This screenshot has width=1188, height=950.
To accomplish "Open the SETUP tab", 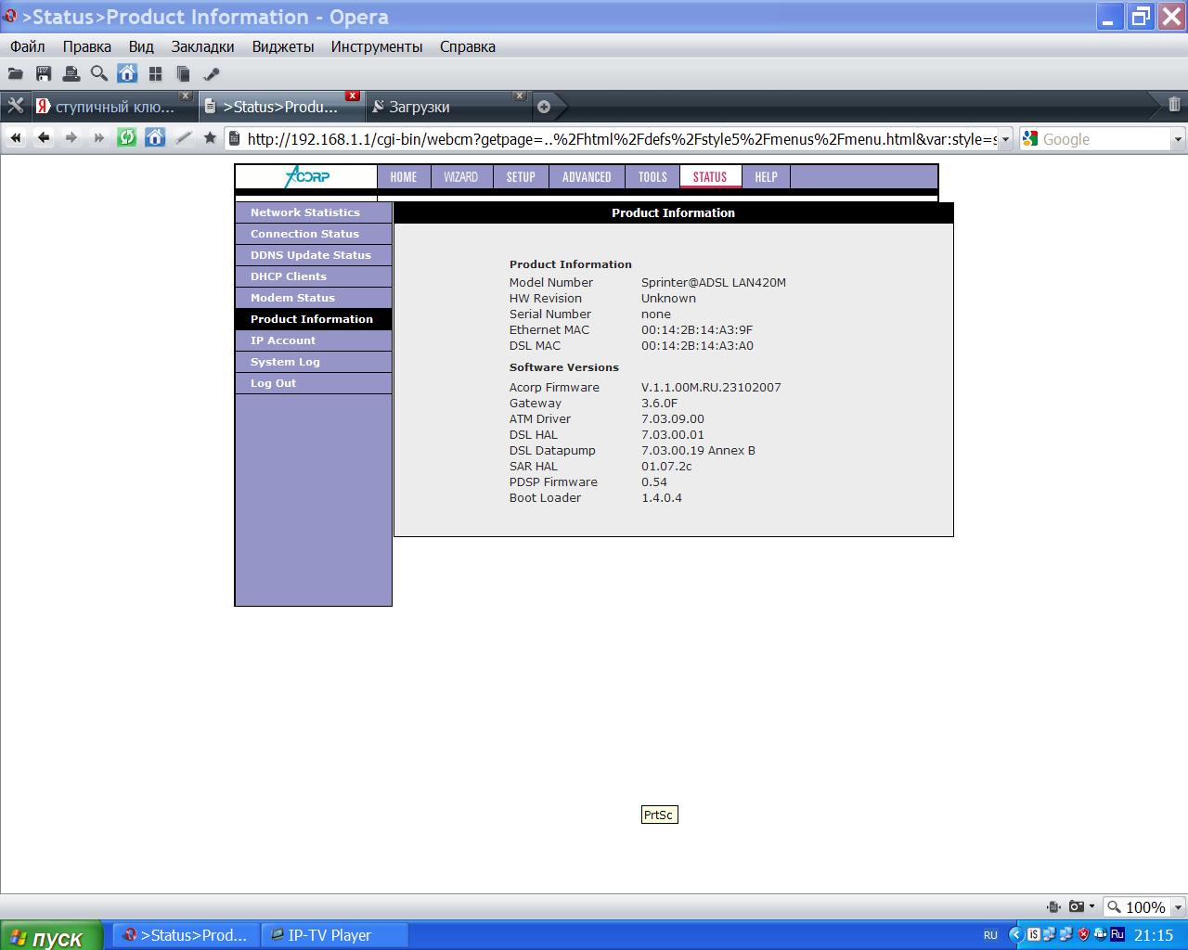I will tap(521, 176).
